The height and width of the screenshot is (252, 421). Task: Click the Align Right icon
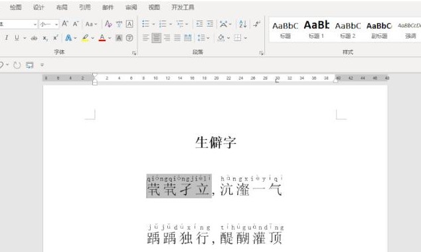coord(167,38)
